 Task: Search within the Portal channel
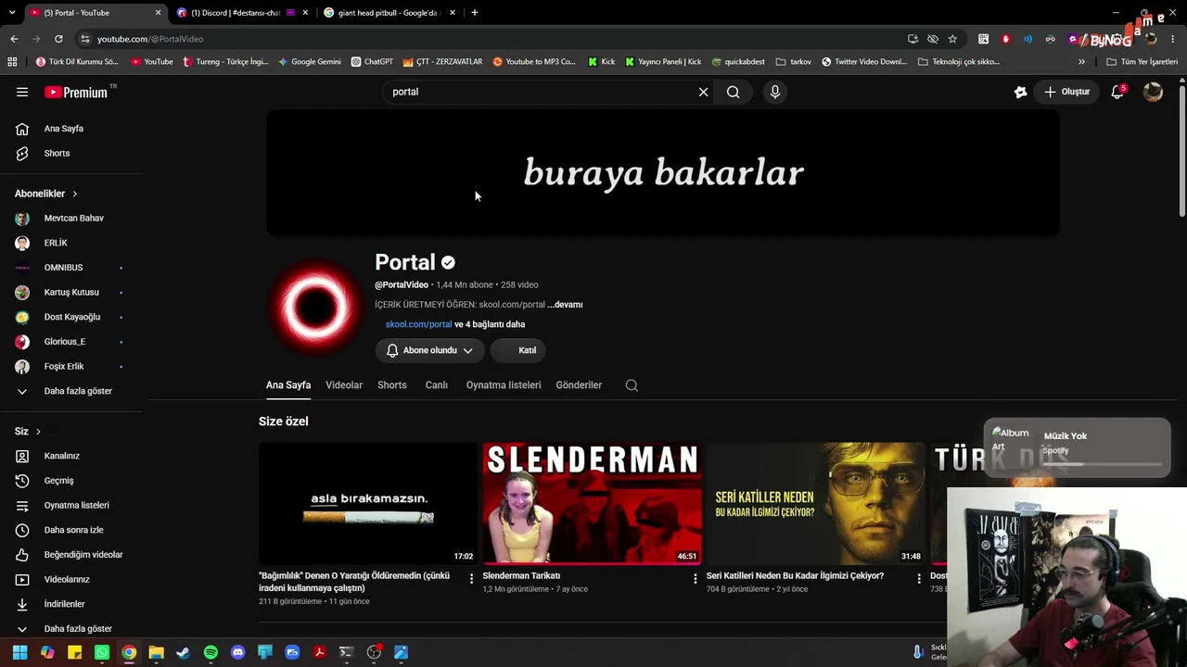[632, 385]
